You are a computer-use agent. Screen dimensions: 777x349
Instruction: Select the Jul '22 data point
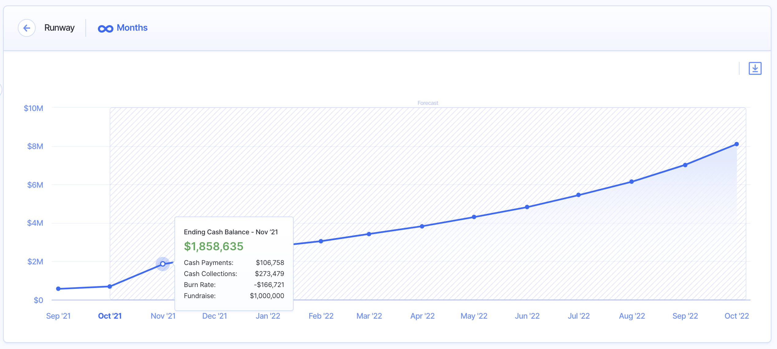(579, 195)
